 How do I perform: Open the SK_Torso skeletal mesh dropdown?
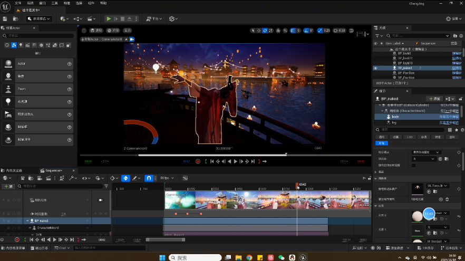point(437,186)
